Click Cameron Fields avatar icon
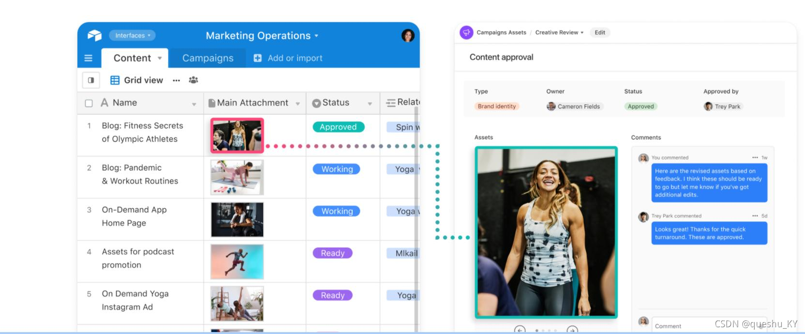 coord(551,106)
